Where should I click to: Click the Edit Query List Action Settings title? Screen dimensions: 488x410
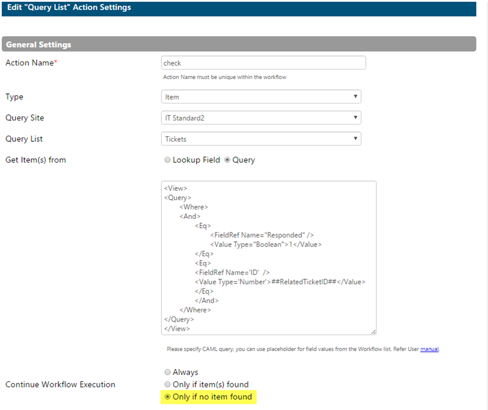[69, 7]
